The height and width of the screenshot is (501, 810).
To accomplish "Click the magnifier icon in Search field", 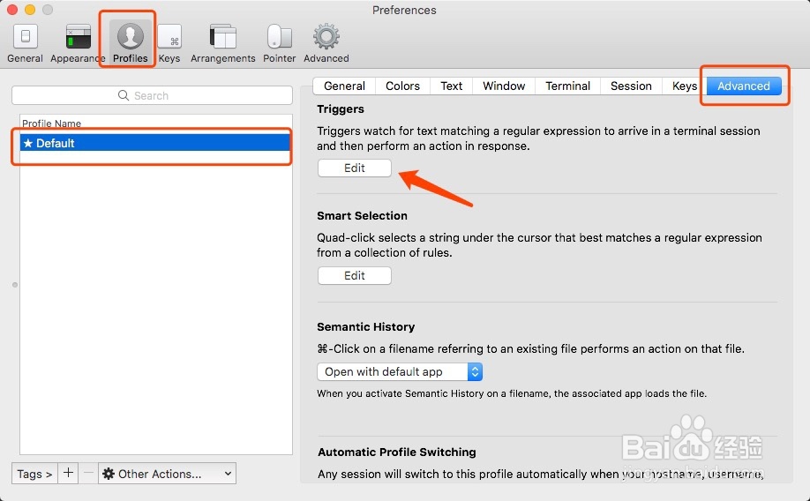I will (123, 95).
